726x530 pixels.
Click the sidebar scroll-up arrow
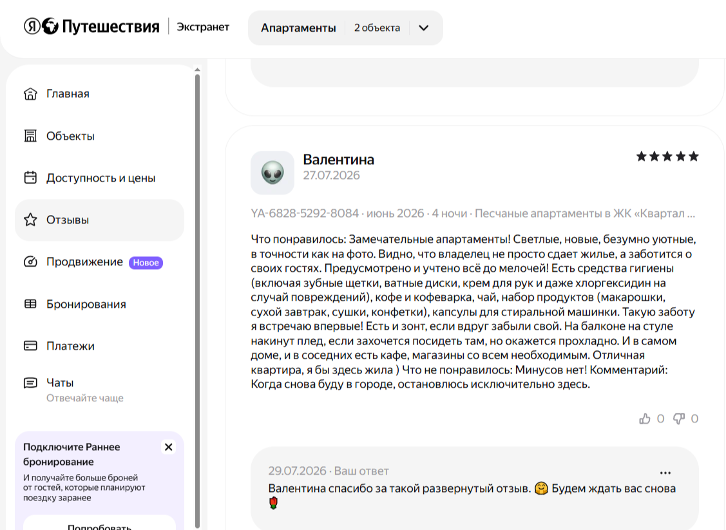pos(197,70)
